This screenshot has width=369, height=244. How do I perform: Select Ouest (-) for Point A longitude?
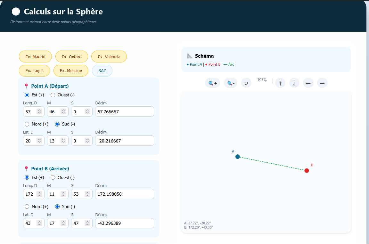(53, 95)
